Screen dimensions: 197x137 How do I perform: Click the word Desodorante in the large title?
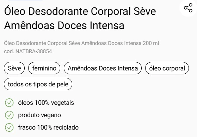[x=58, y=11]
